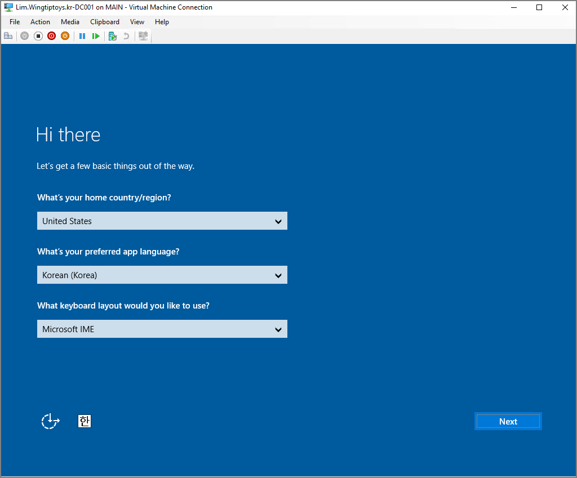Click 'Let's get a few basic things' text
Image resolution: width=577 pixels, height=478 pixels.
[x=116, y=166]
